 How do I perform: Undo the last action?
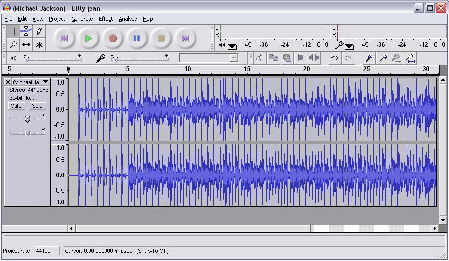334,58
